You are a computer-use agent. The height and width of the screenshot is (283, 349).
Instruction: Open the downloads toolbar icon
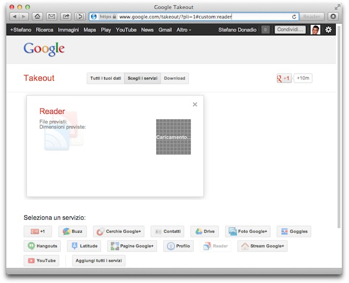point(333,17)
